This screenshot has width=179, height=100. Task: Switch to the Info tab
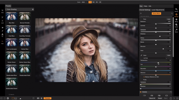[150, 6]
